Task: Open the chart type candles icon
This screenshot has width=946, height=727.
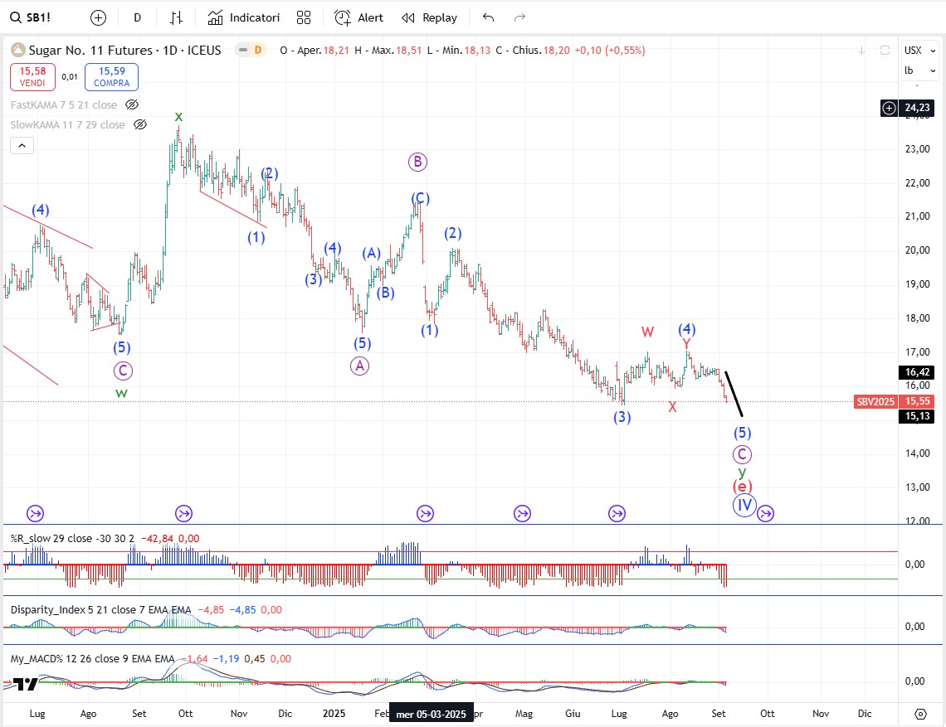Action: tap(176, 17)
